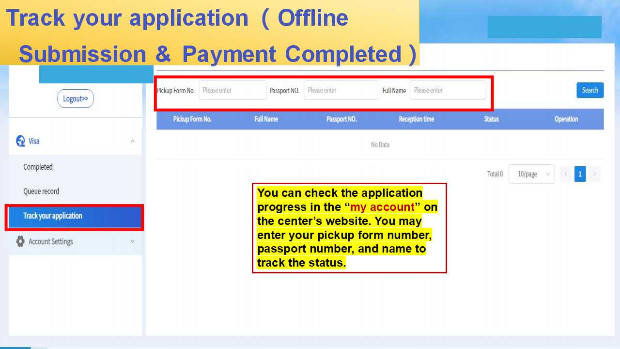Image resolution: width=620 pixels, height=349 pixels.
Task: Click the blue Search button
Action: (589, 90)
